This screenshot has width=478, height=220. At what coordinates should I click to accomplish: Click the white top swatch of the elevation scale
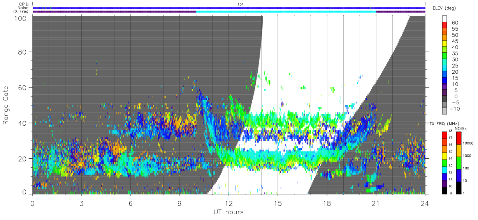445,18
